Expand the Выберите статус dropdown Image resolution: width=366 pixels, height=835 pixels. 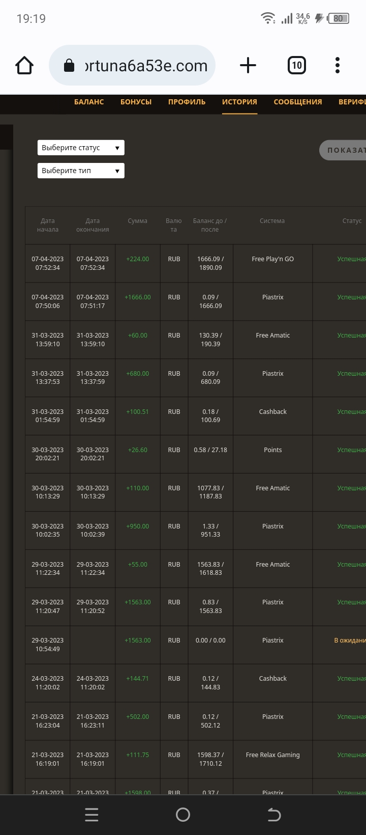tap(81, 148)
